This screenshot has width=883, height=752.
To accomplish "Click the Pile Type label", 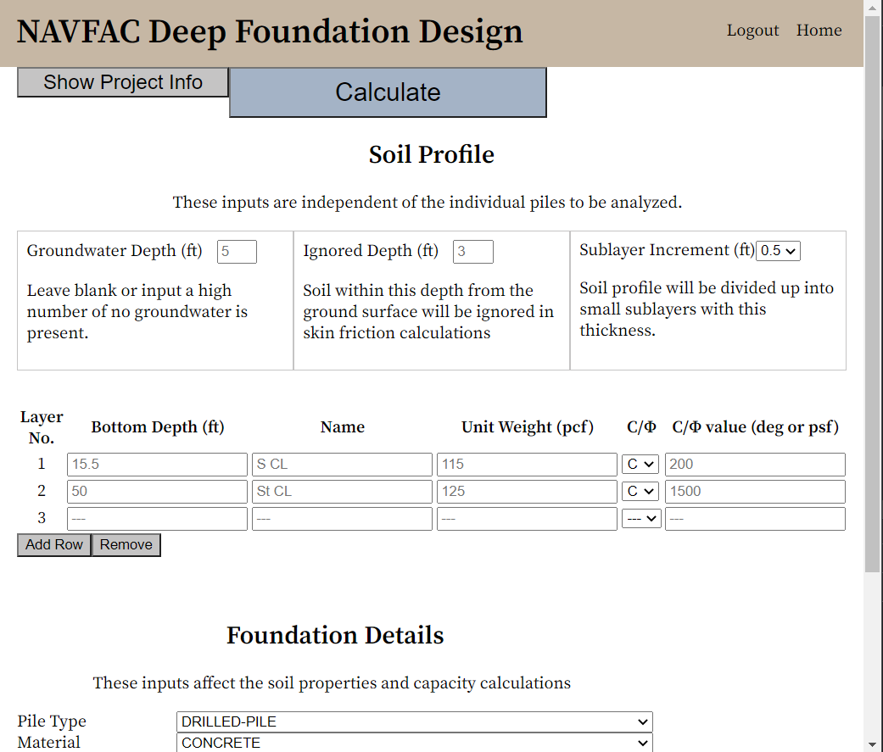I will pos(52,721).
